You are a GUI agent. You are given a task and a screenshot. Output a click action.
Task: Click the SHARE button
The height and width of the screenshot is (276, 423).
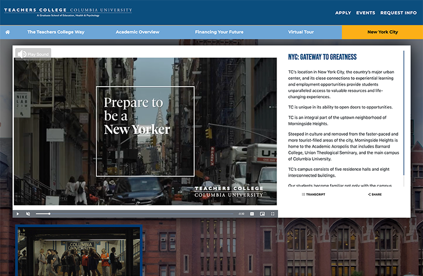[x=375, y=194]
